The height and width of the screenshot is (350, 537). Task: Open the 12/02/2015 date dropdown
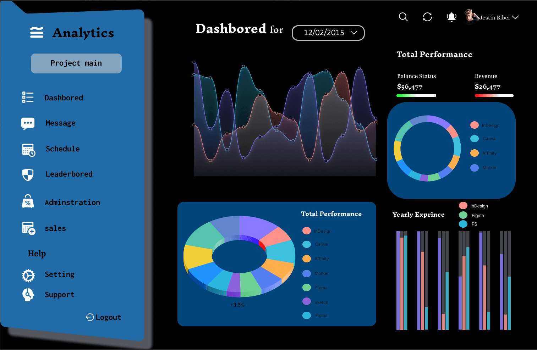coord(328,33)
